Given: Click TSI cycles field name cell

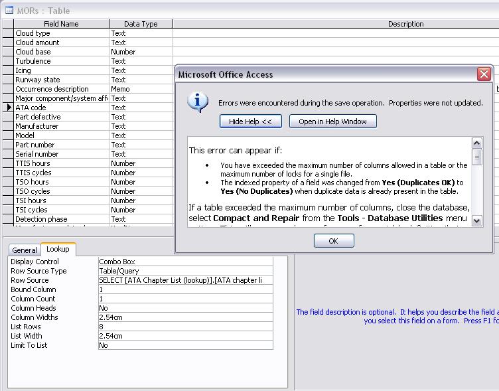Looking at the screenshot, I should pyautogui.click(x=62, y=210).
